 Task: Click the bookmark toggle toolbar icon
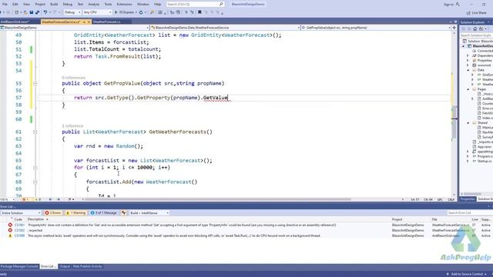[x=200, y=12]
